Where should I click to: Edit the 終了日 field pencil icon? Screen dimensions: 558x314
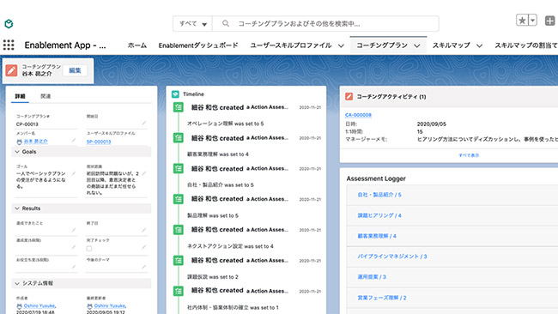click(143, 230)
